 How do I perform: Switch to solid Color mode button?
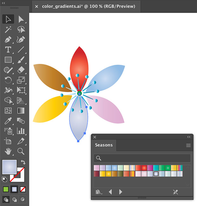[6, 189]
